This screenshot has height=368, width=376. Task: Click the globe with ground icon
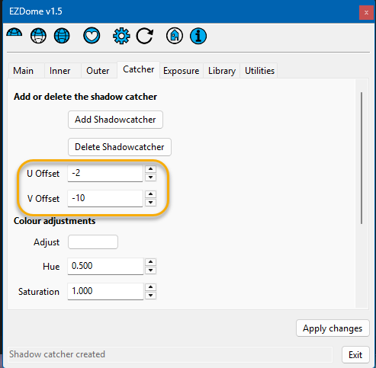pos(38,36)
